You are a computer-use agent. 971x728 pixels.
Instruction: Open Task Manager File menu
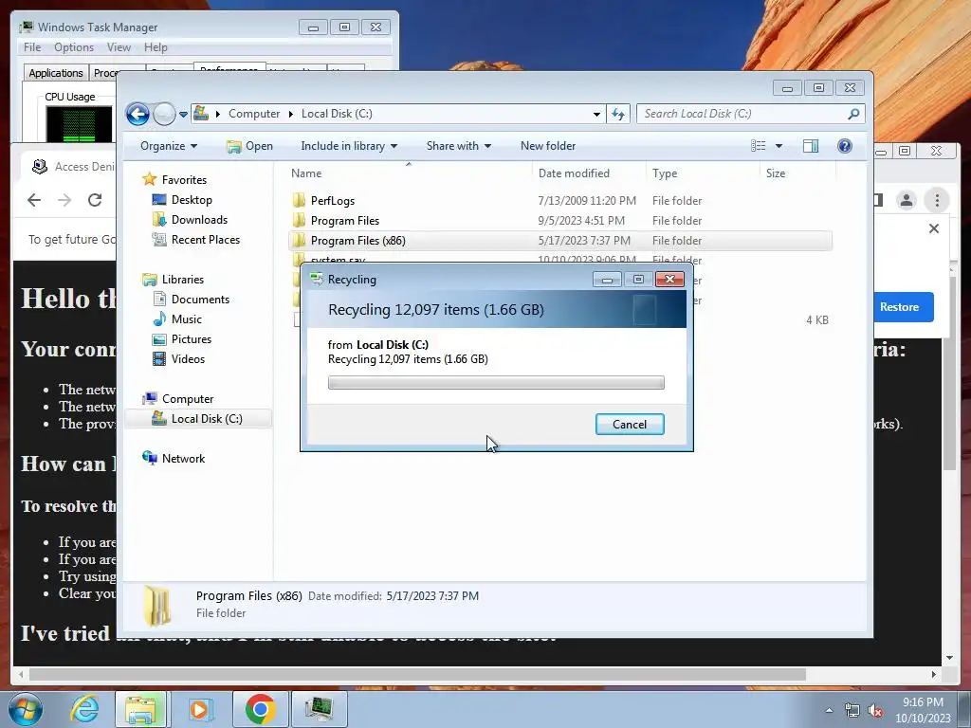32,47
